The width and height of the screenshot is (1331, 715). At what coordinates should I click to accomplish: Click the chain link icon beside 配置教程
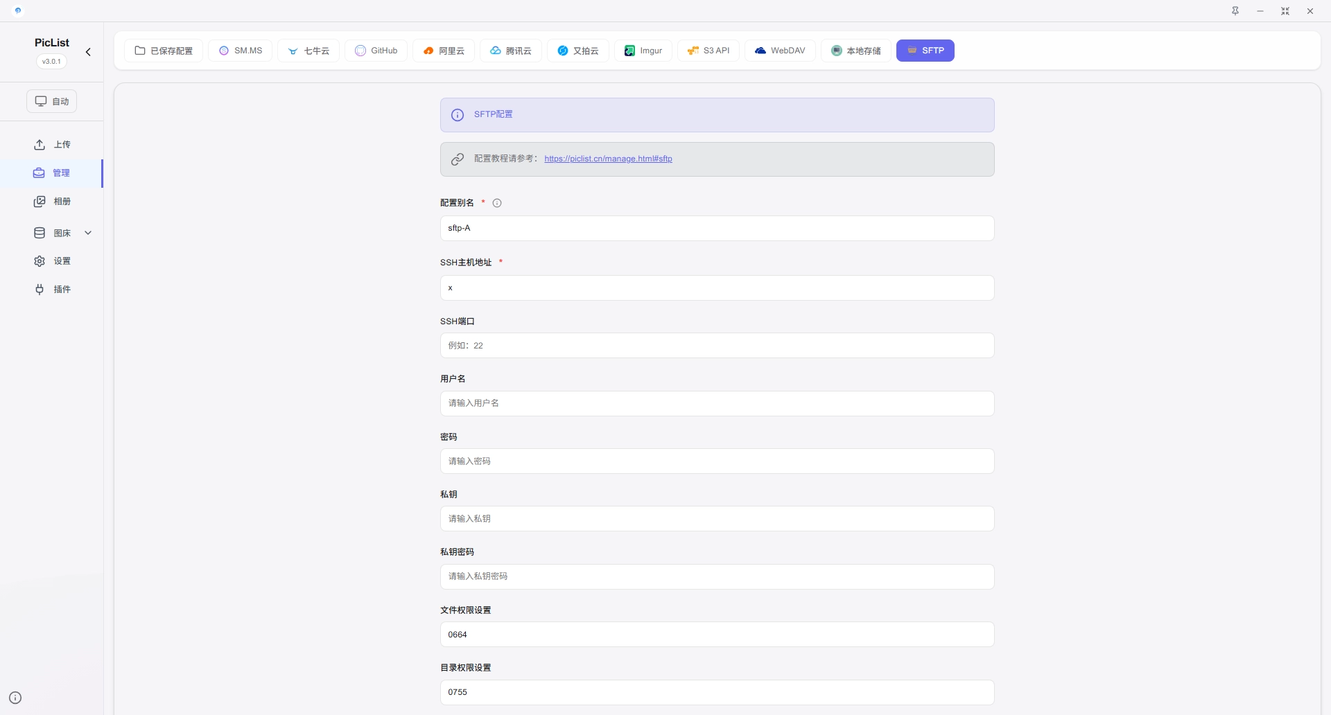tap(458, 159)
